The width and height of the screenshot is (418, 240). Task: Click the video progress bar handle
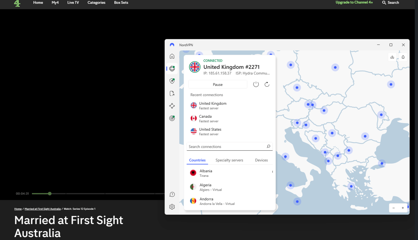click(49, 194)
